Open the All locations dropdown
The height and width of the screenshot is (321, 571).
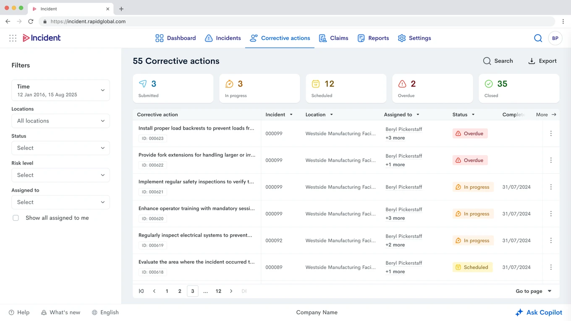(x=60, y=121)
